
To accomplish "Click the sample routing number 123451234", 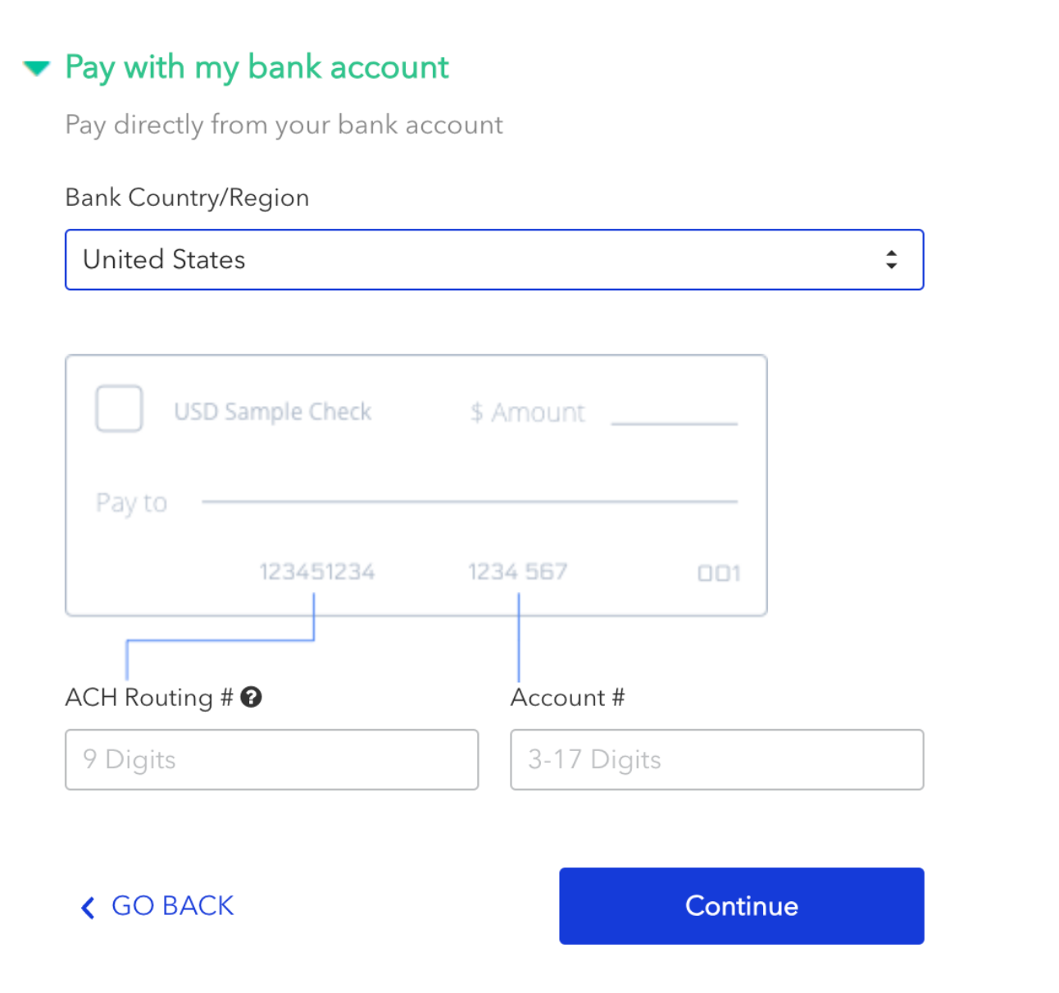I will tap(317, 572).
